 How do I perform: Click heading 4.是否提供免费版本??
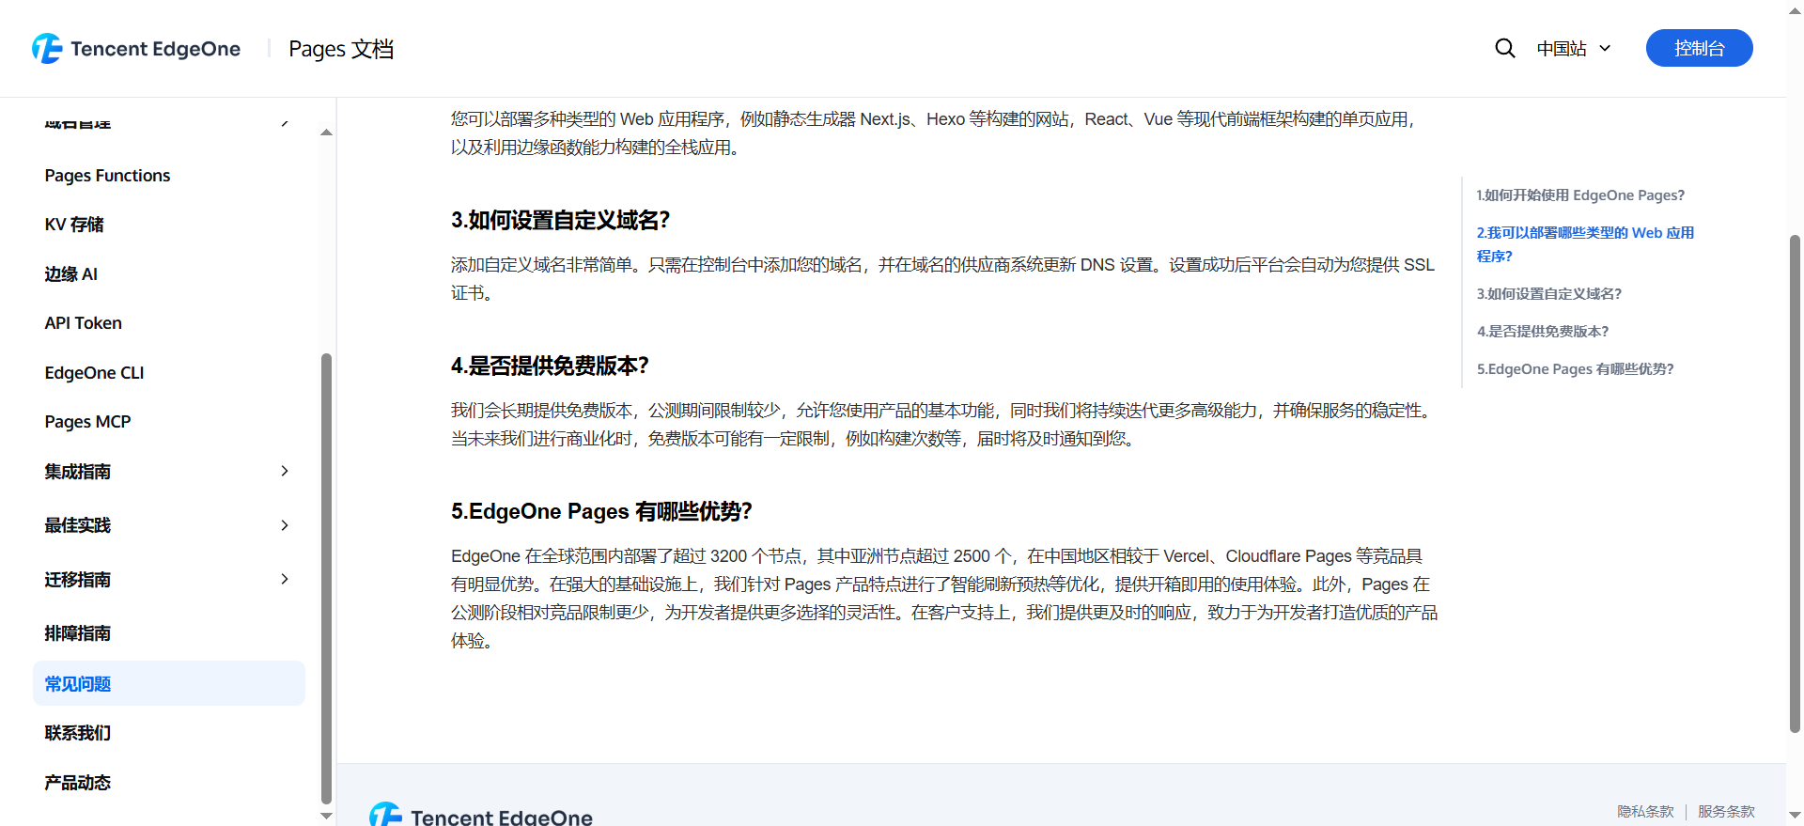point(550,366)
